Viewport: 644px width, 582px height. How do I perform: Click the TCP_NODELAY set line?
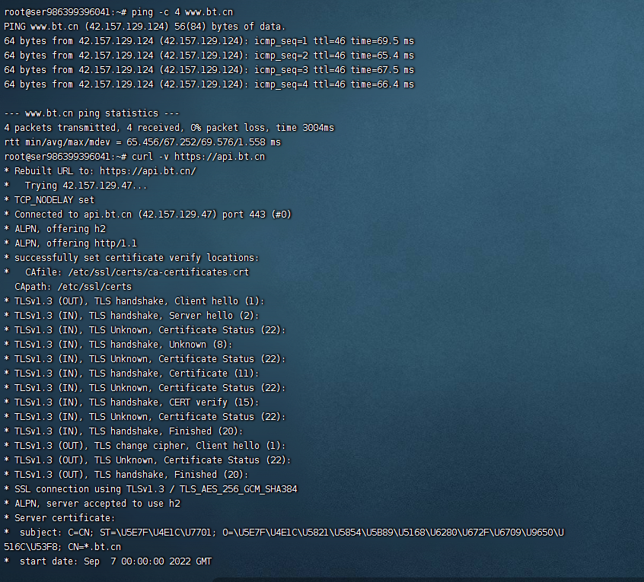coord(49,200)
